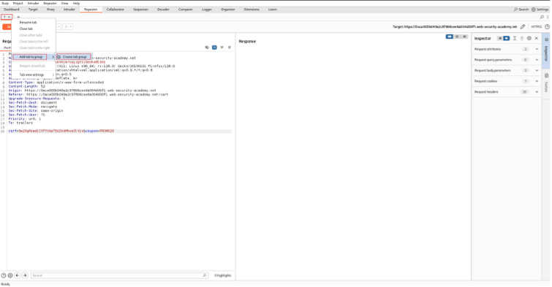
Task: Add a new Repeater tab with plus
Action: [18, 17]
